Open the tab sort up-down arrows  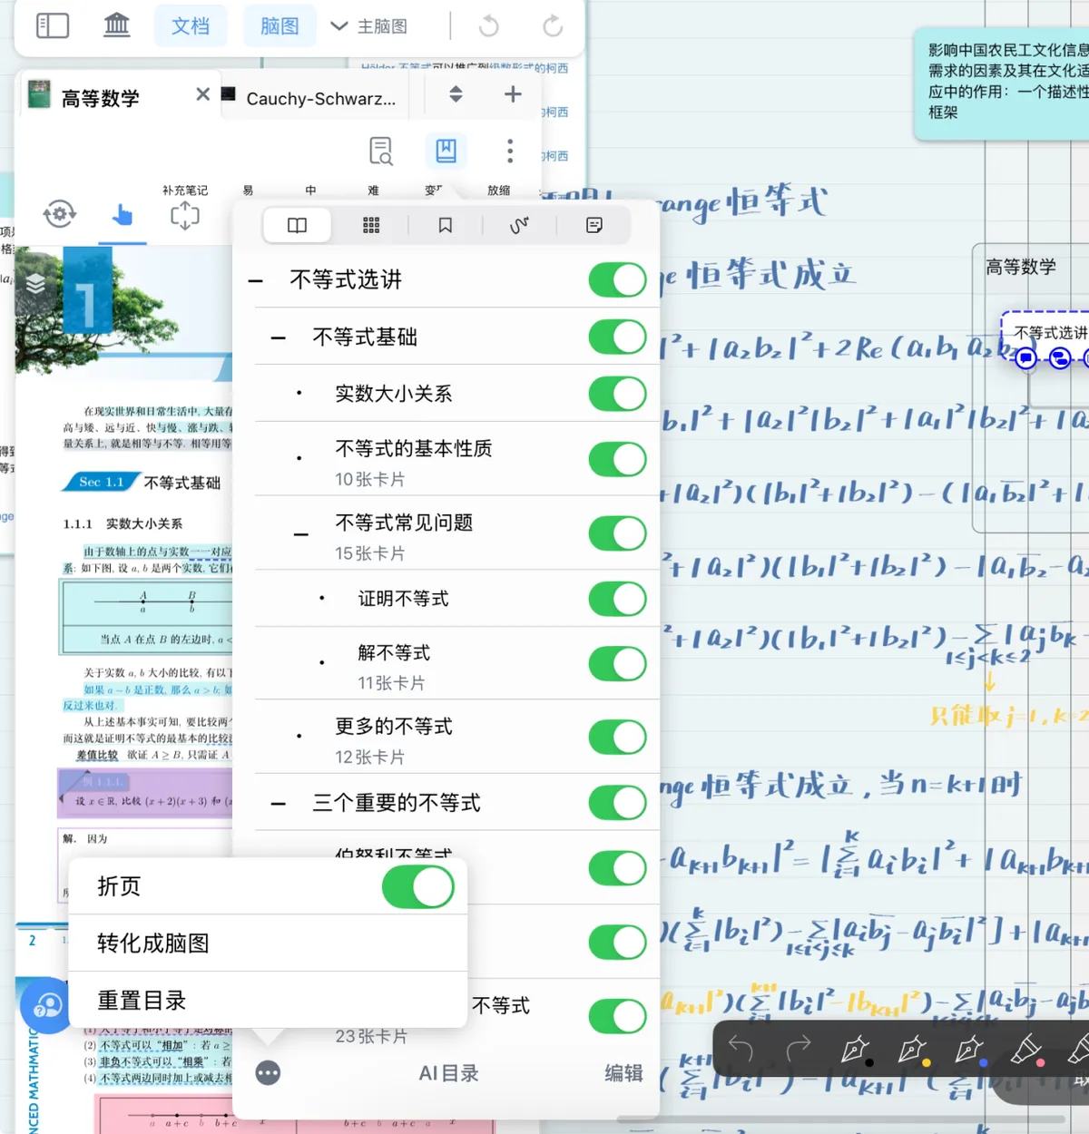click(456, 94)
